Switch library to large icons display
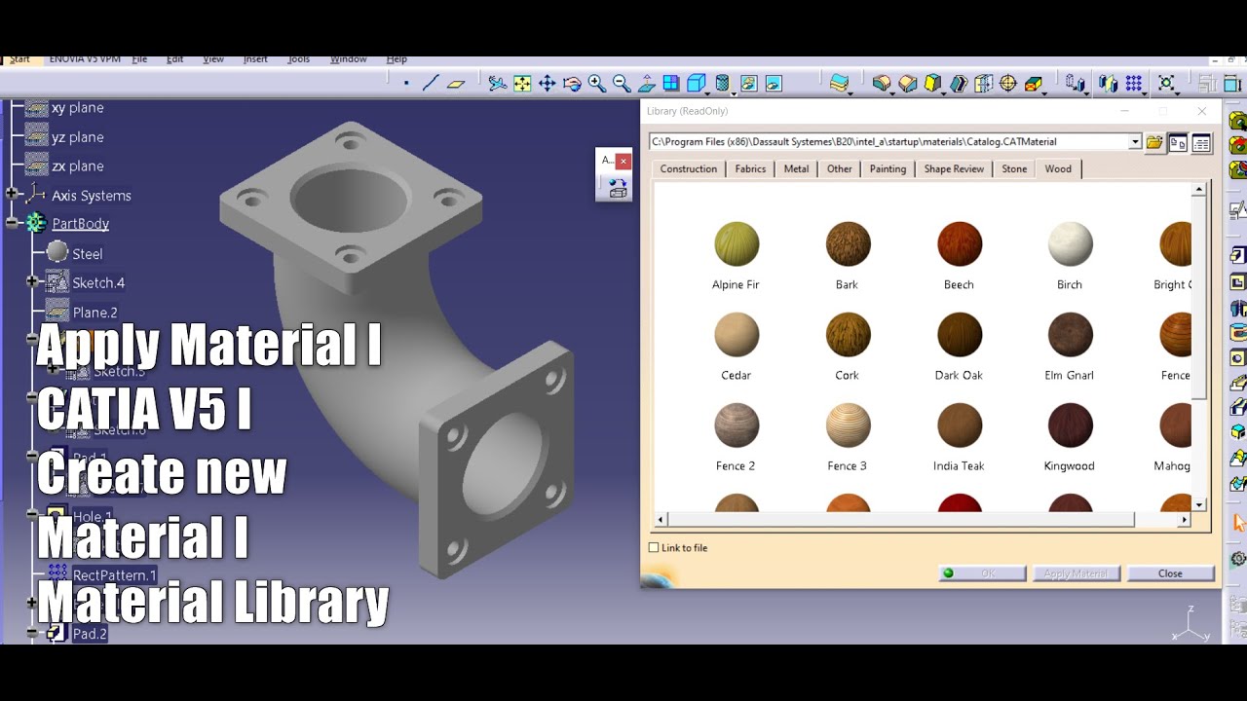This screenshot has width=1247, height=701. 1178,143
